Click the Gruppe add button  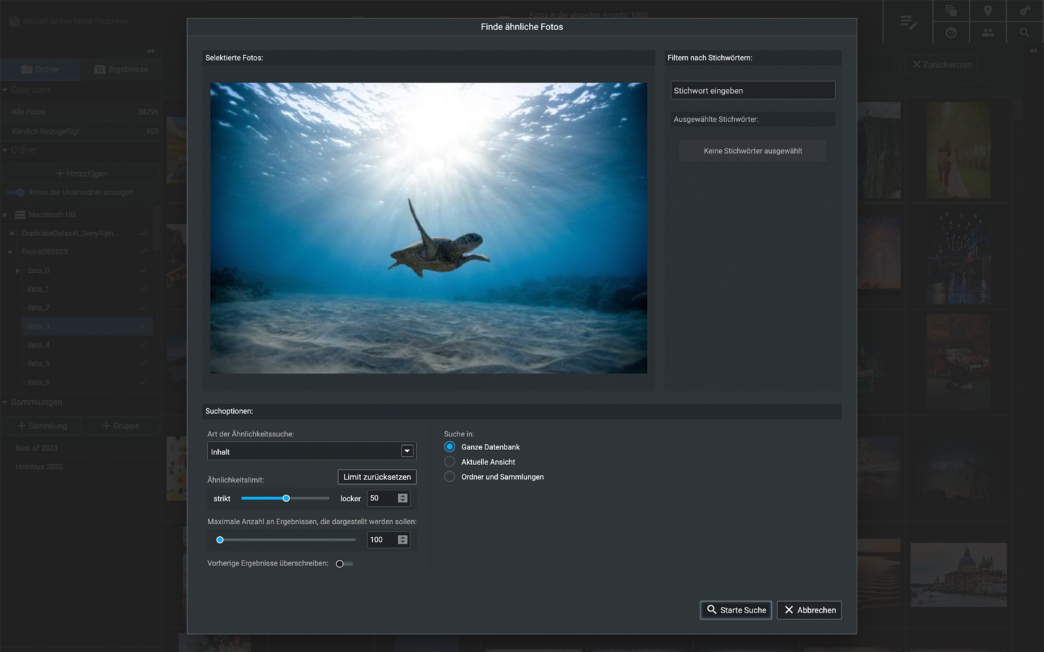tap(121, 426)
